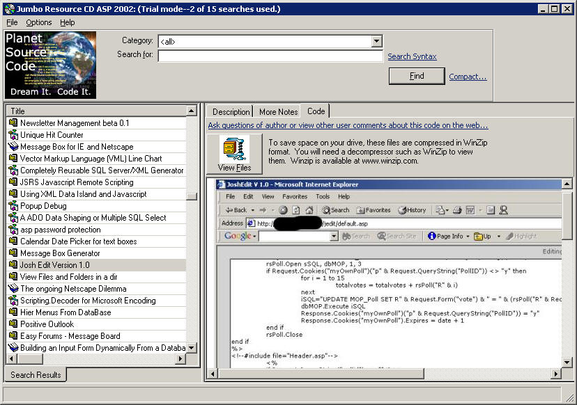Click the icon beside asp password protection

tap(13, 230)
